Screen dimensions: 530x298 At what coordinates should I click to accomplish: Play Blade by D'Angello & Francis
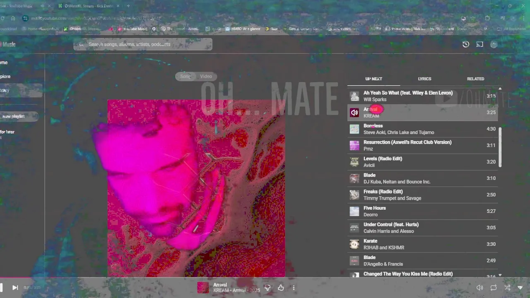[422, 261]
